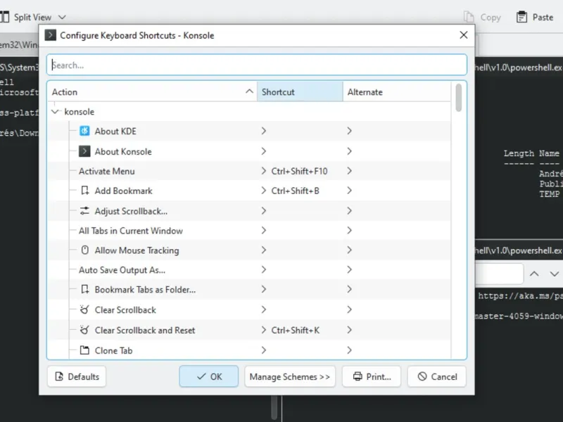Sort by the Alternate column header

(x=397, y=92)
